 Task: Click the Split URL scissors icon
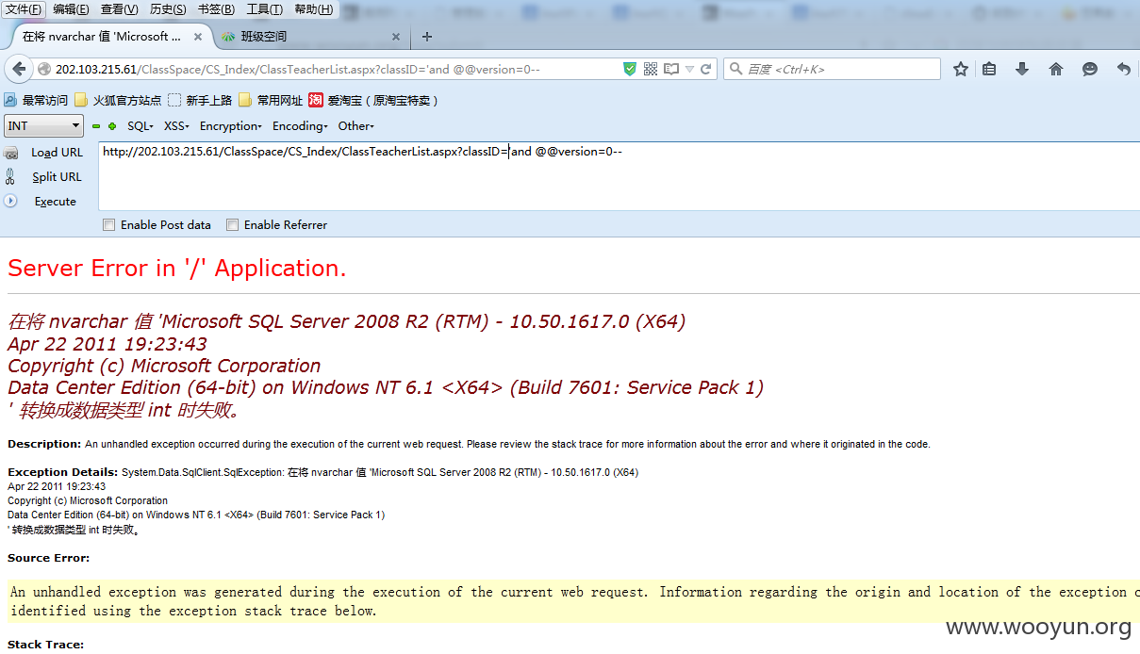pos(10,176)
